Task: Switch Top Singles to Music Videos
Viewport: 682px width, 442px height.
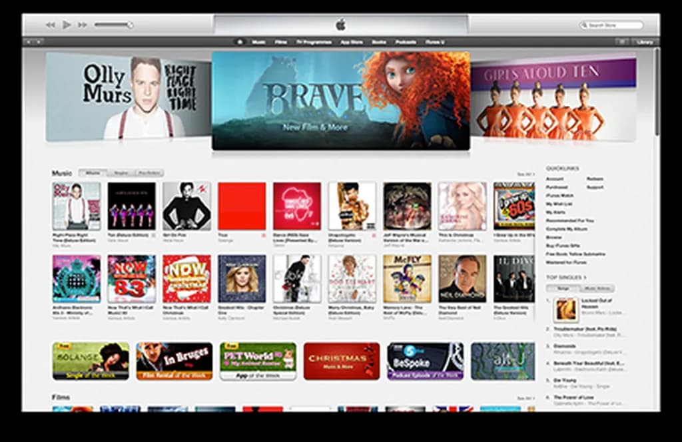Action: [x=597, y=288]
